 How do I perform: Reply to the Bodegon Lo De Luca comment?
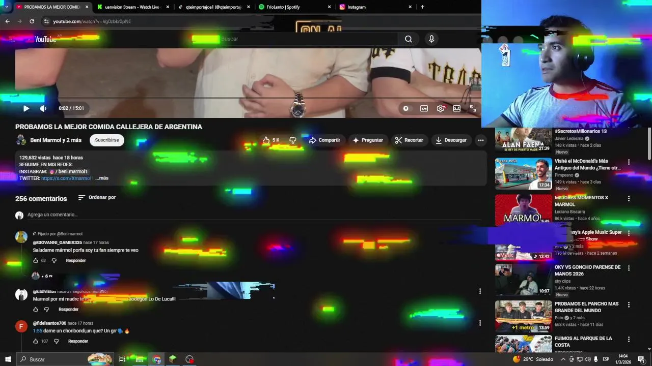[x=68, y=310]
